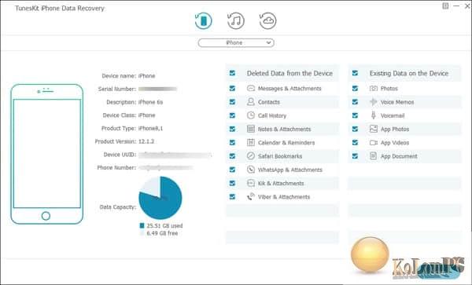472x285 pixels.
Task: Click the Viber phone icon
Action: point(251,197)
